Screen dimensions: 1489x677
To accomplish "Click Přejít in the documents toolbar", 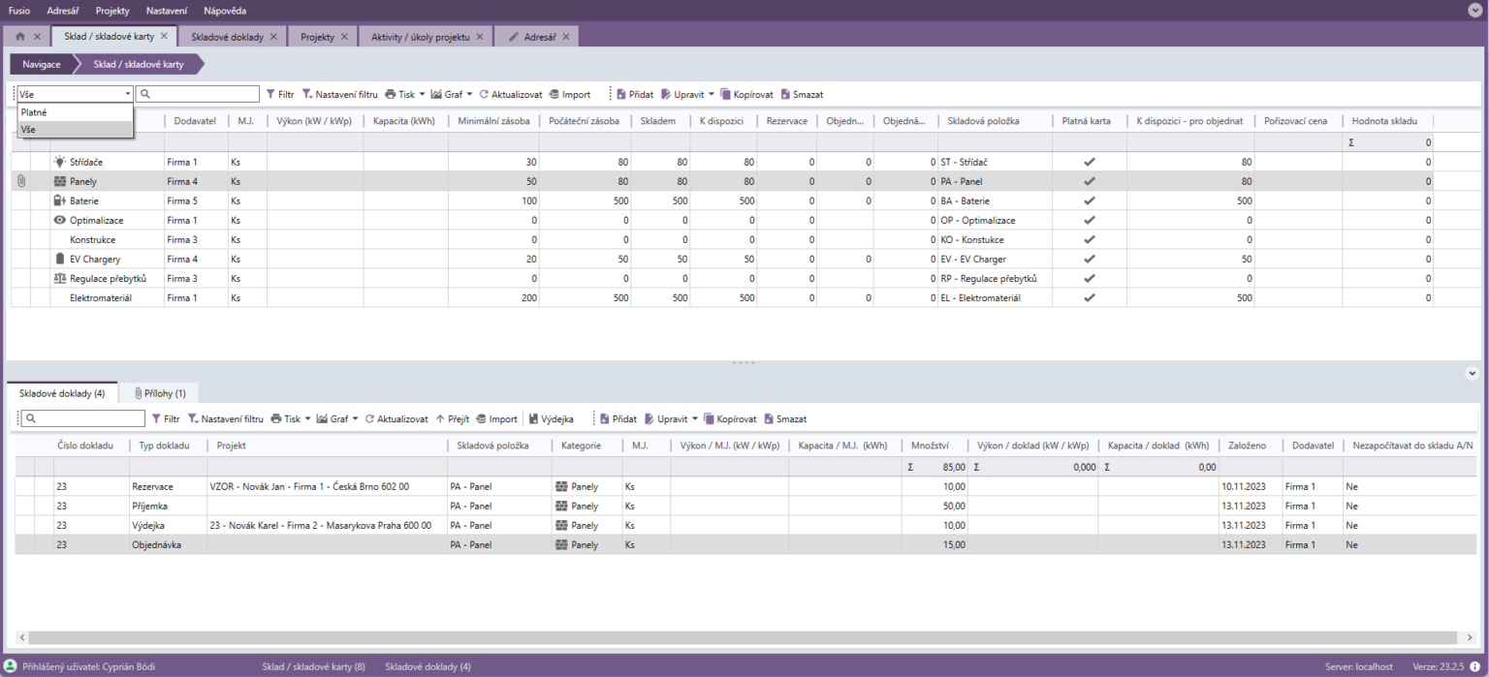I will (453, 419).
